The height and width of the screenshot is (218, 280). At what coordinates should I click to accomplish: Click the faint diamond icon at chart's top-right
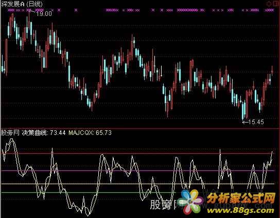coord(269,4)
